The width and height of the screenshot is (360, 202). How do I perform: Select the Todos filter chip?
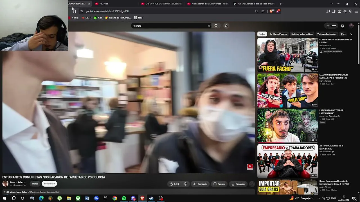pos(262,34)
